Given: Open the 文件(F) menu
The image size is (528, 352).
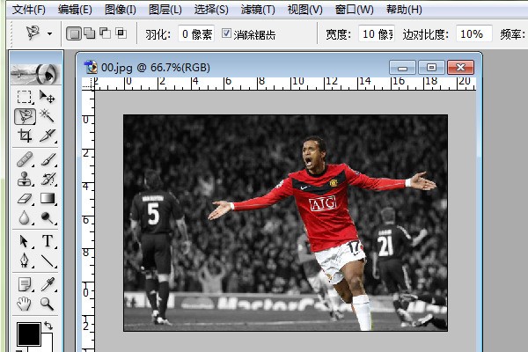Looking at the screenshot, I should click(27, 10).
